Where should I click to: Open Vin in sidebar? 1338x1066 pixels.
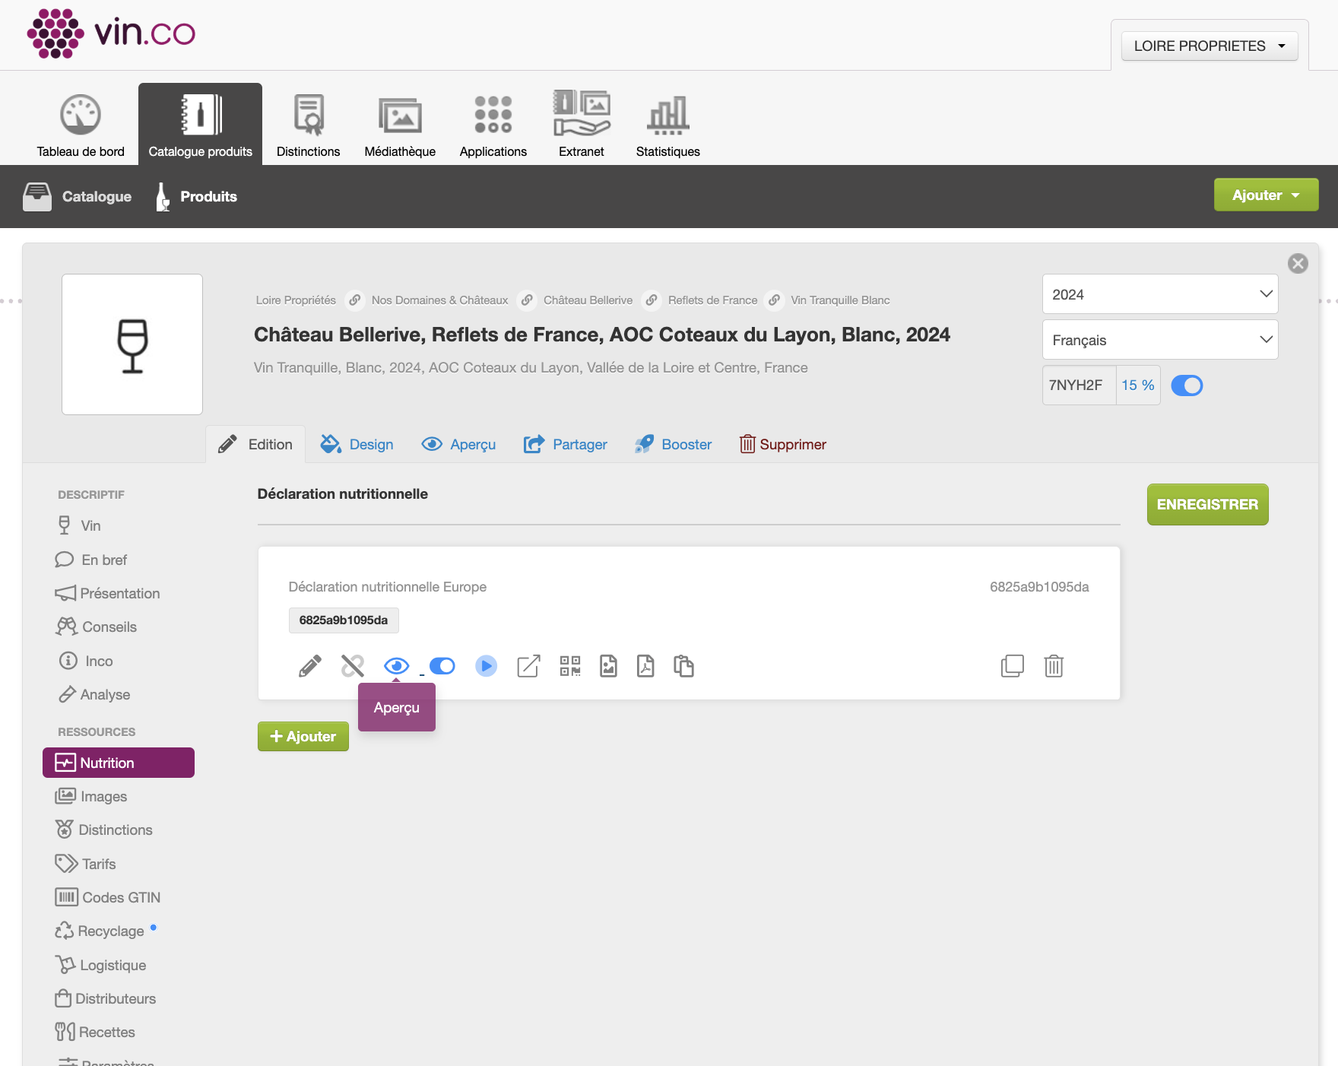point(79,525)
